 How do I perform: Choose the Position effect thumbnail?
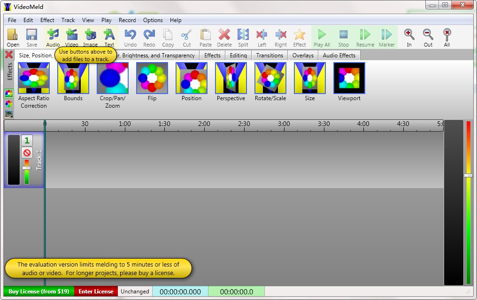tap(192, 82)
